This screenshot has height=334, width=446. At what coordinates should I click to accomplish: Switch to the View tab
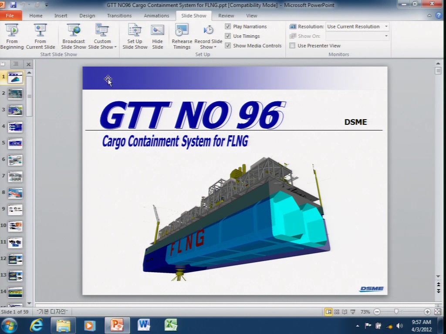click(251, 16)
